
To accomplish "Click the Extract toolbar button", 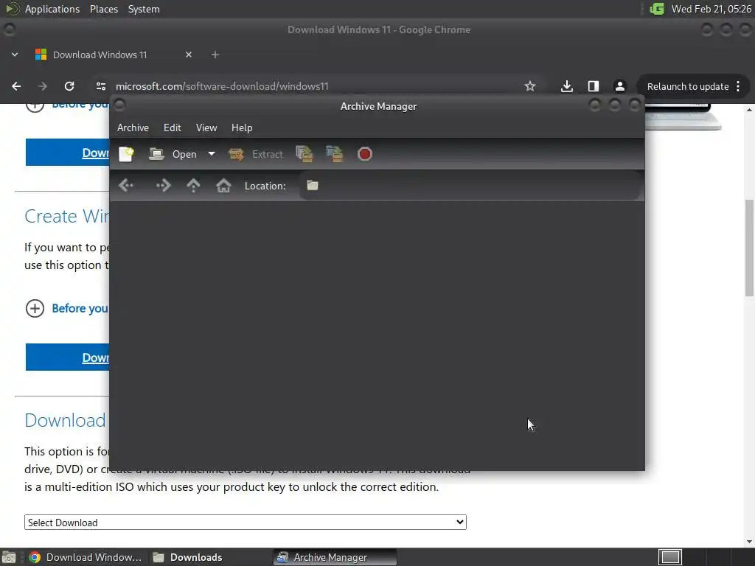I will point(256,154).
